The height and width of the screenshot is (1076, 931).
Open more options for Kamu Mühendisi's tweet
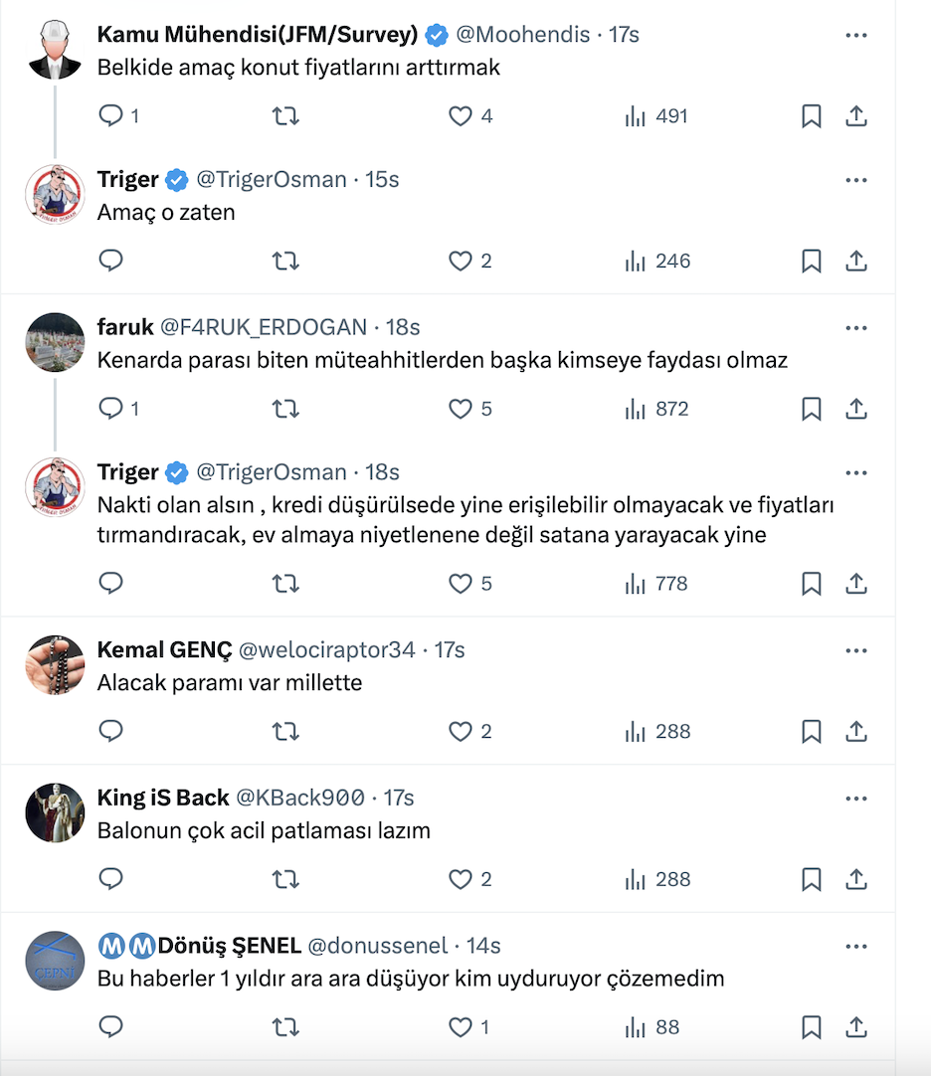[855, 36]
